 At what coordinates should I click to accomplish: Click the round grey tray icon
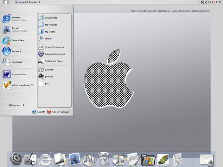click(x=210, y=2)
